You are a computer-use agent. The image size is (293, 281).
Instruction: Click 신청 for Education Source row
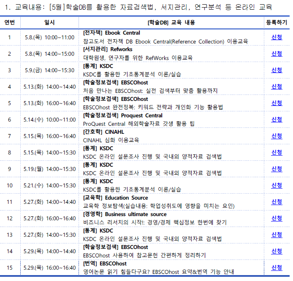pyautogui.click(x=277, y=202)
